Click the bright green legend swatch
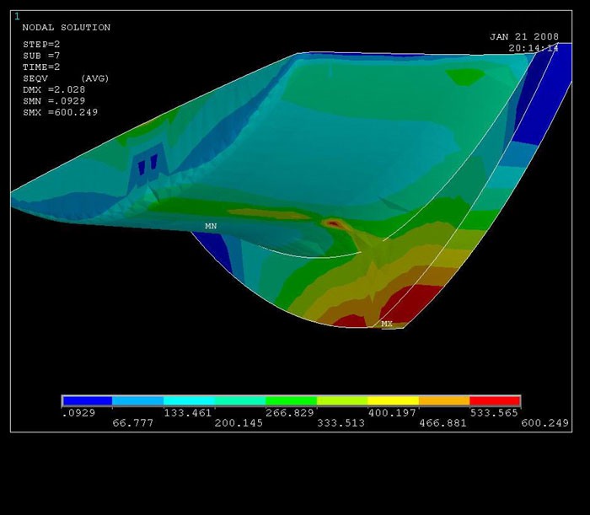This screenshot has width=590, height=515. [292, 401]
